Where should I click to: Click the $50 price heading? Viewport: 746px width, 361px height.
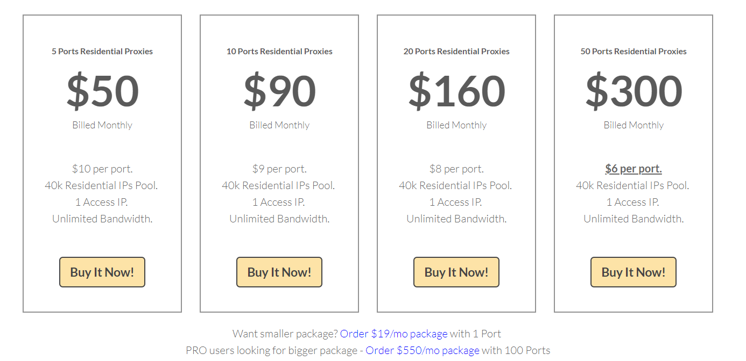click(102, 91)
